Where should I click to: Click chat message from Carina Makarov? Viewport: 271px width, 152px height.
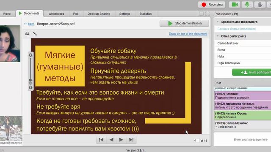243,125
